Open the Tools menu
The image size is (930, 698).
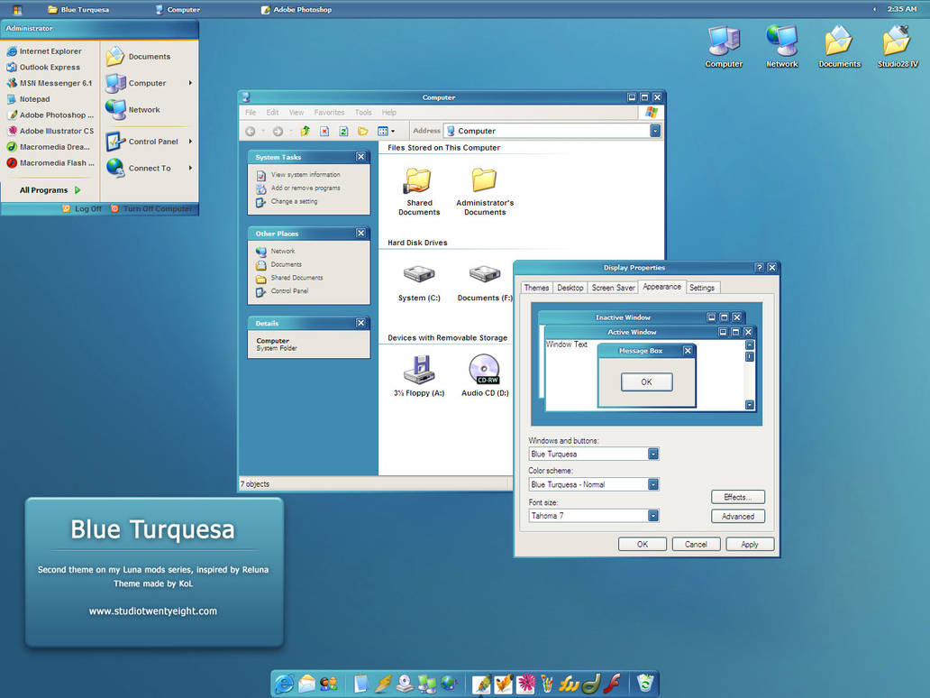(363, 112)
